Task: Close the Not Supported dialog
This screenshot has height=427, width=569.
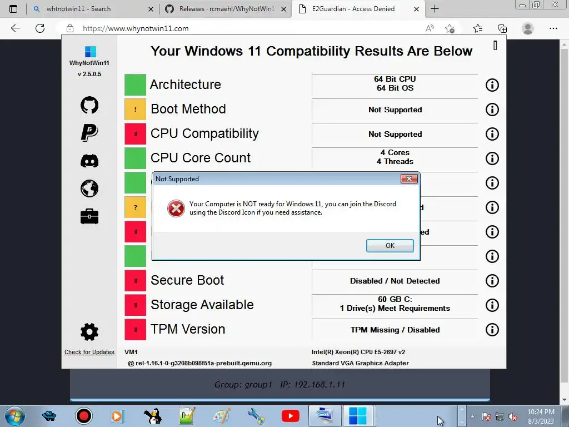Action: pos(409,178)
